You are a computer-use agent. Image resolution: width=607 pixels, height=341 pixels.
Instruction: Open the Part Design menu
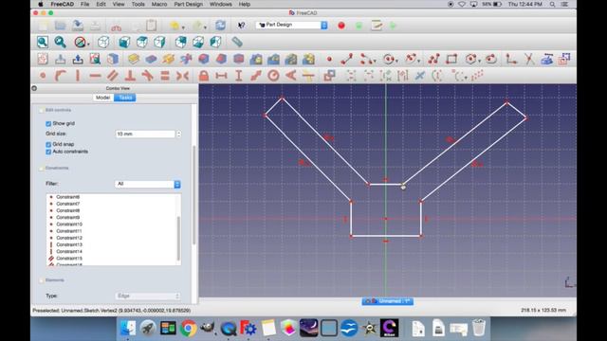point(188,4)
